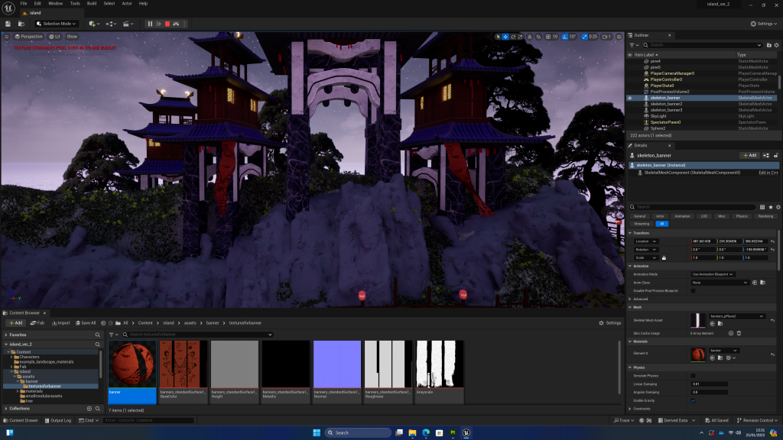Viewport: 783px width, 440px height.
Task: Open the Build menu
Action: point(92,4)
